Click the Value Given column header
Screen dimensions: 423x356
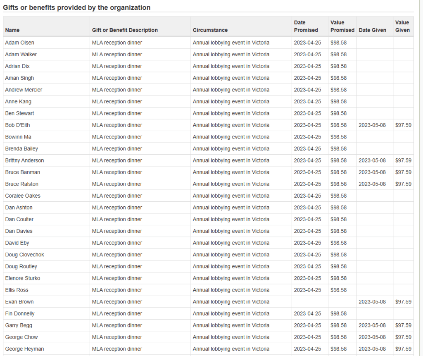tap(402, 26)
